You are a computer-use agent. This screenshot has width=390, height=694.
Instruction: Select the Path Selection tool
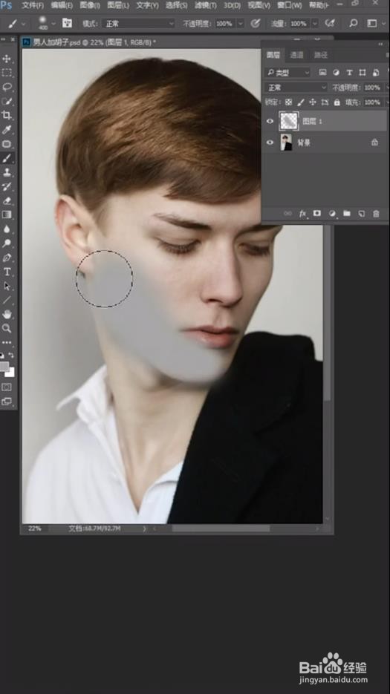7,286
